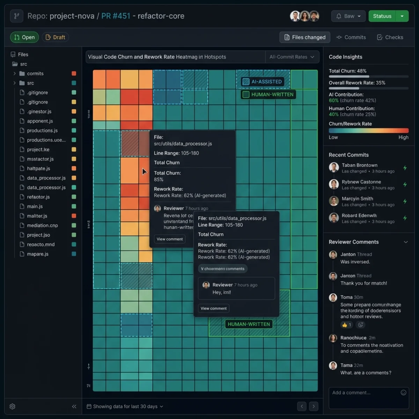Click Ranochiuce's avatar in comments
Screen dimensions: 419x419
pyautogui.click(x=333, y=338)
